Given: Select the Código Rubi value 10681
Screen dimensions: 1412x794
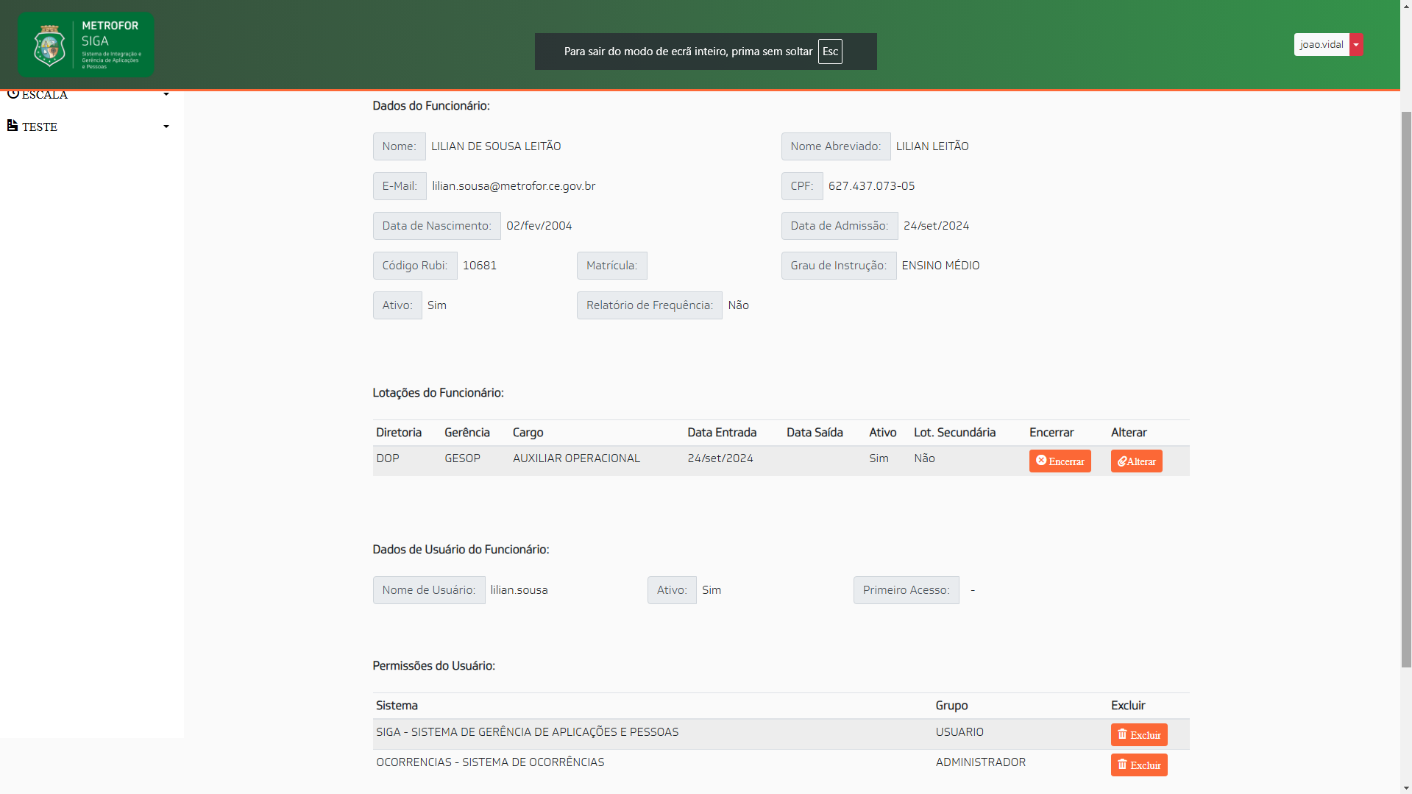Looking at the screenshot, I should tap(480, 266).
